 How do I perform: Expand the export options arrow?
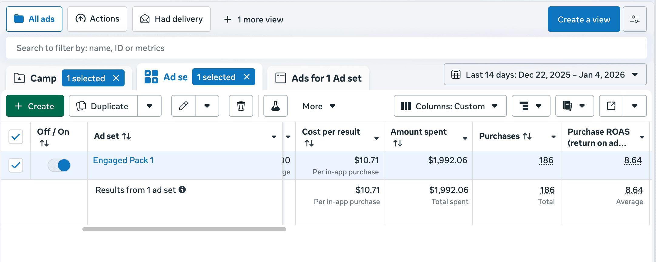click(635, 106)
